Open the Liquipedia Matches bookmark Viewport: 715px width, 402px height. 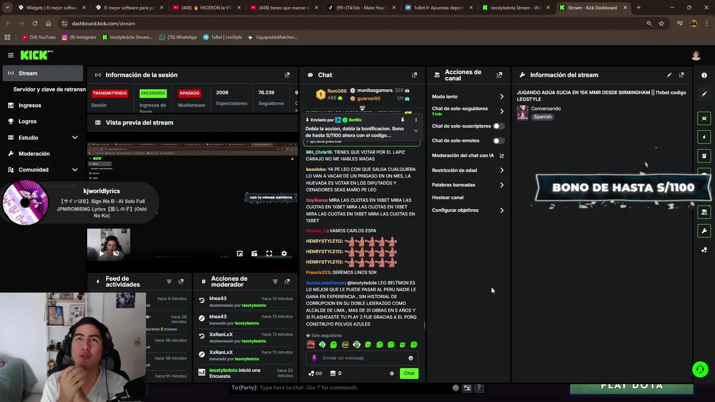tap(272, 37)
